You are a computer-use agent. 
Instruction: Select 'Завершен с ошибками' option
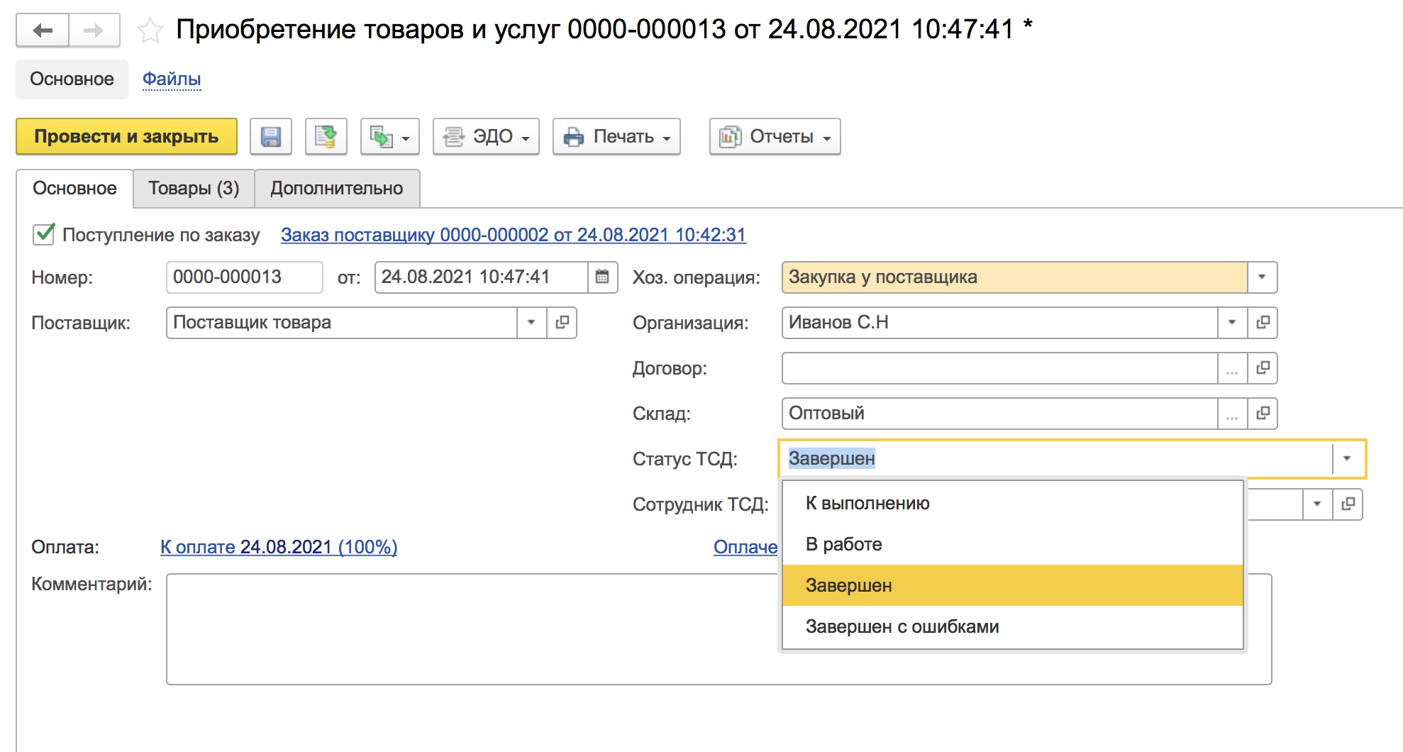(1013, 626)
